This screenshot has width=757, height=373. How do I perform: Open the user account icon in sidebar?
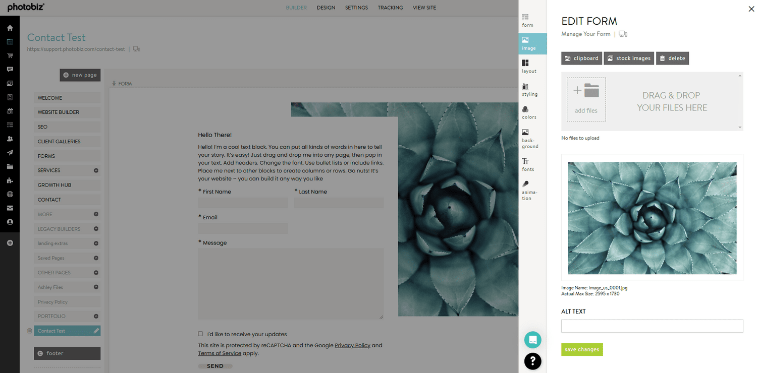click(x=10, y=222)
